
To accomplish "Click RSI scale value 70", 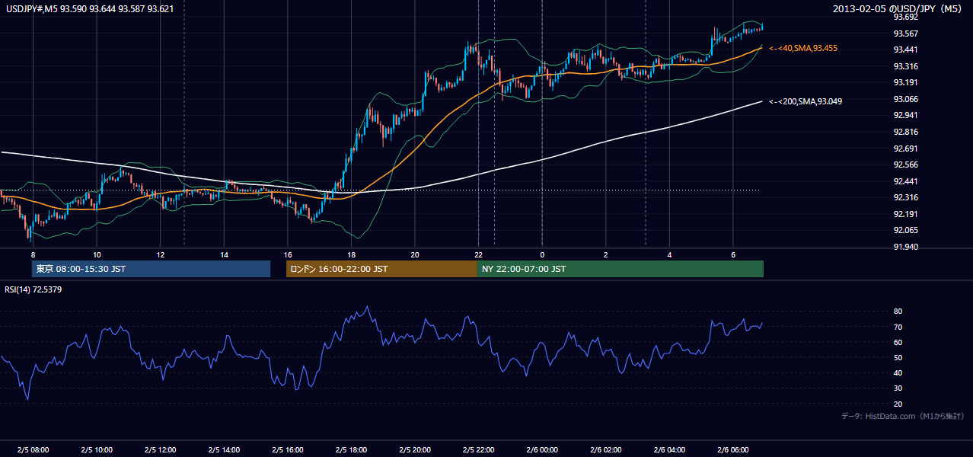I will (x=898, y=327).
